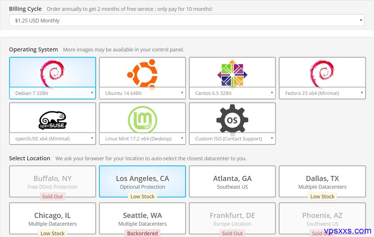The image size is (374, 237).
Task: Click the Sold Out badge under Frankfurt
Action: 232,233
